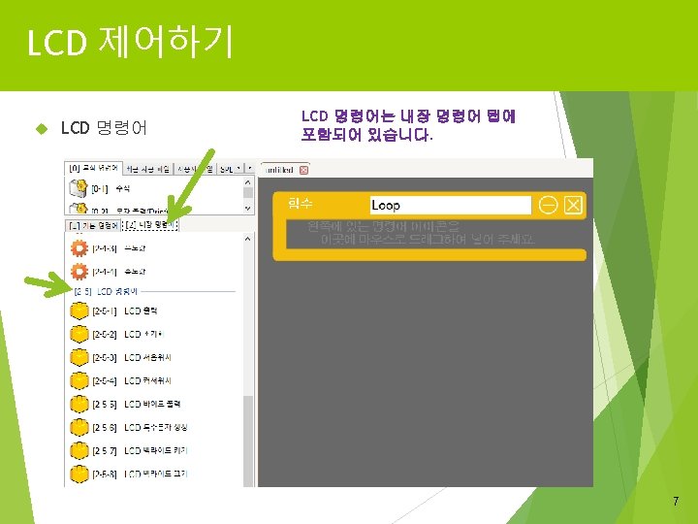Open the second tab in the top strip
Viewport: 698px width, 524px height.
(x=147, y=169)
